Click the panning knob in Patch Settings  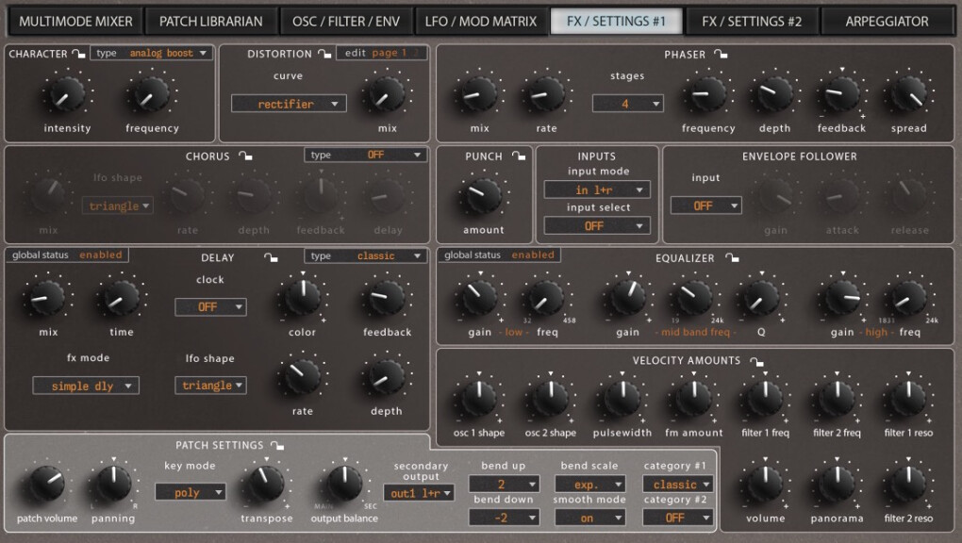113,484
